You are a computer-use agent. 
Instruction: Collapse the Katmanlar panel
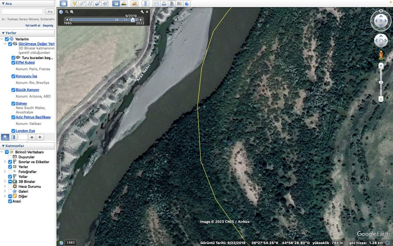(x=3, y=146)
